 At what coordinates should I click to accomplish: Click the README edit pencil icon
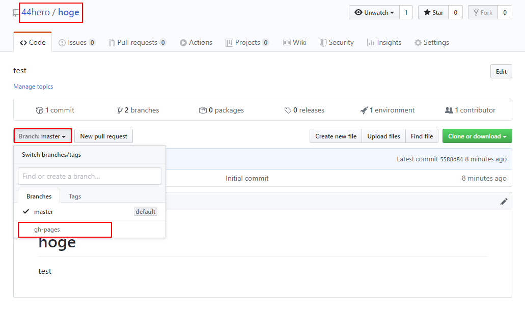tap(504, 202)
